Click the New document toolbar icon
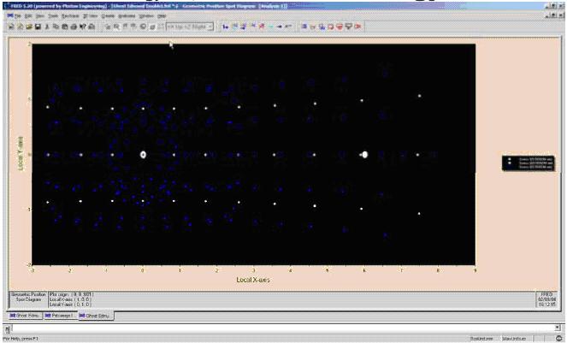The image size is (567, 343). point(11,27)
